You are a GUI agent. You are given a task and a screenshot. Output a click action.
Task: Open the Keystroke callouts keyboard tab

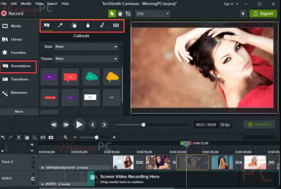[x=116, y=26]
